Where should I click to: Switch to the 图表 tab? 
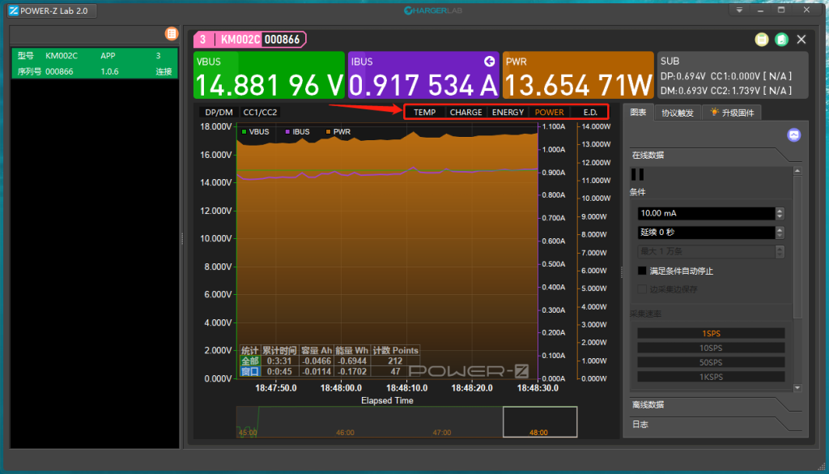(x=638, y=113)
